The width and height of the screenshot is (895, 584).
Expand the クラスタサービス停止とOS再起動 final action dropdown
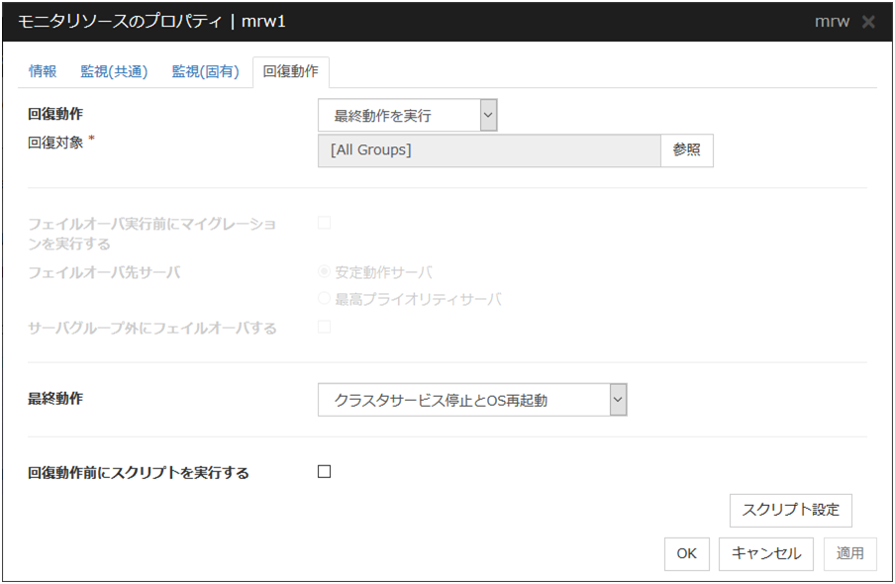pyautogui.click(x=472, y=401)
